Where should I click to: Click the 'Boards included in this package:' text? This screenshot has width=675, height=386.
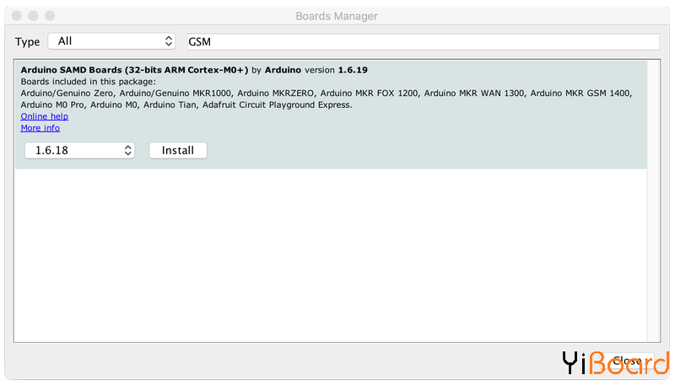[x=89, y=82]
